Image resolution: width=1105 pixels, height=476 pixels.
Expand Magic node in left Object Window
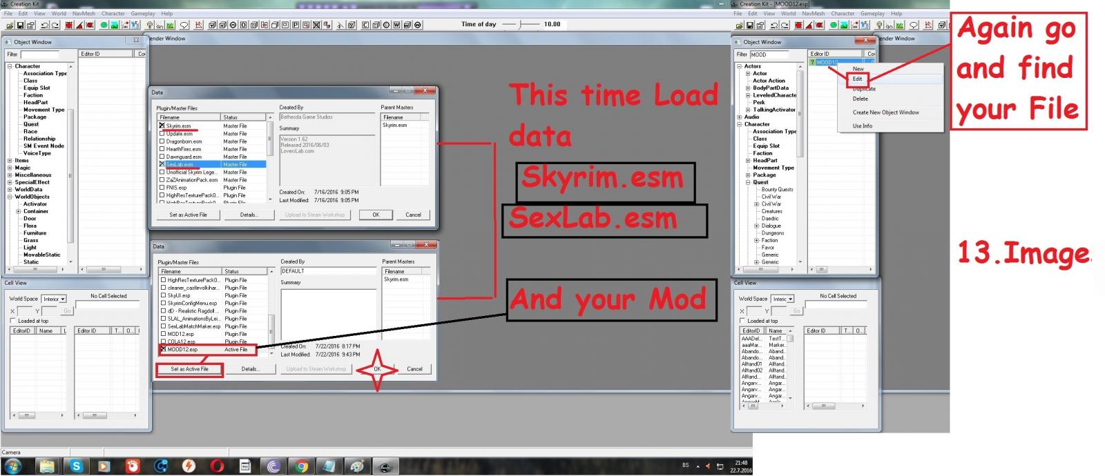(10, 168)
